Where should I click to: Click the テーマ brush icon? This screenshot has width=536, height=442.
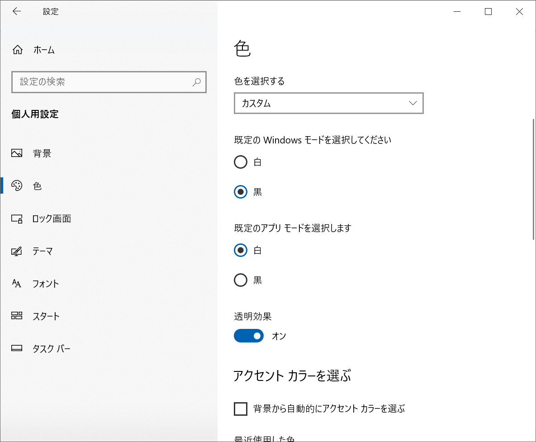coord(17,251)
